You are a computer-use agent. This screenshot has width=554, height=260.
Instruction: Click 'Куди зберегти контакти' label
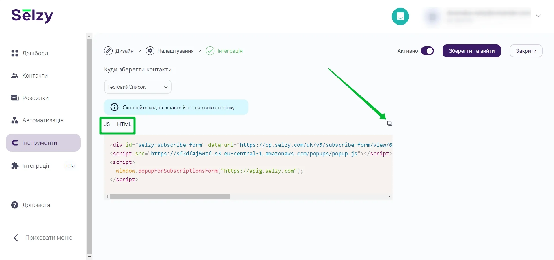[x=138, y=69]
